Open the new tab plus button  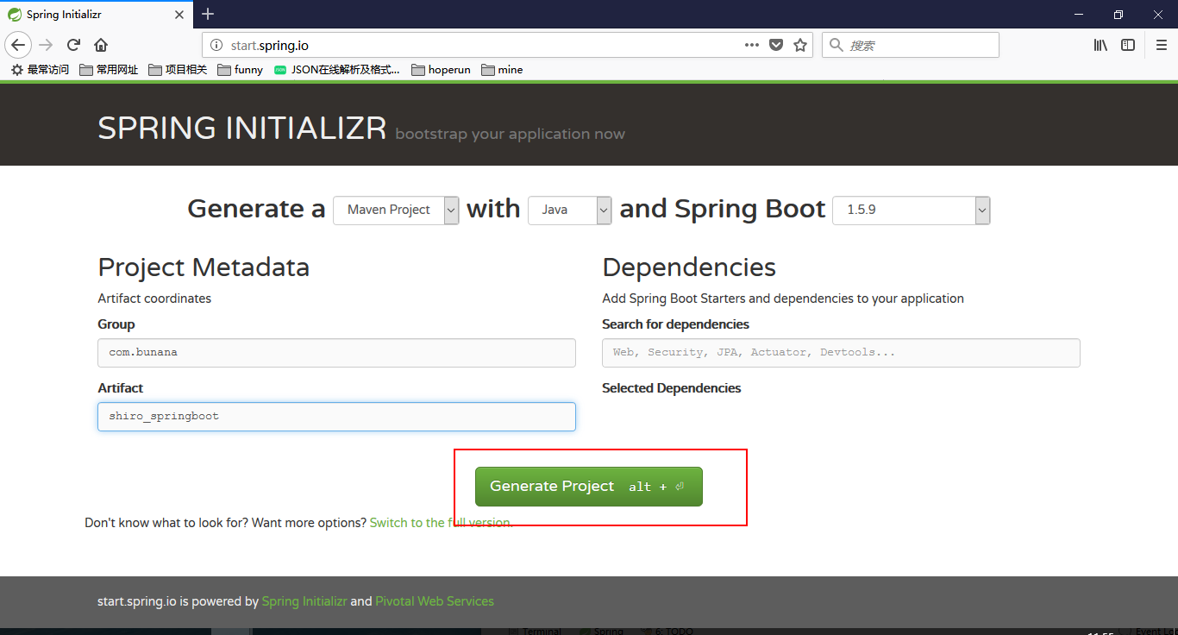(208, 14)
